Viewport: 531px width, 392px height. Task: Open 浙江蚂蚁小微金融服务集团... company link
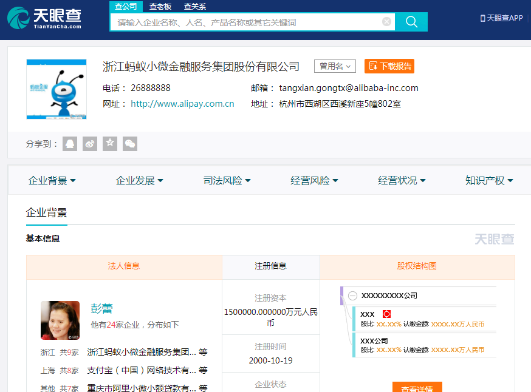coord(142,352)
